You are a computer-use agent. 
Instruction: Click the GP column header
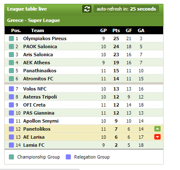pos(103,30)
